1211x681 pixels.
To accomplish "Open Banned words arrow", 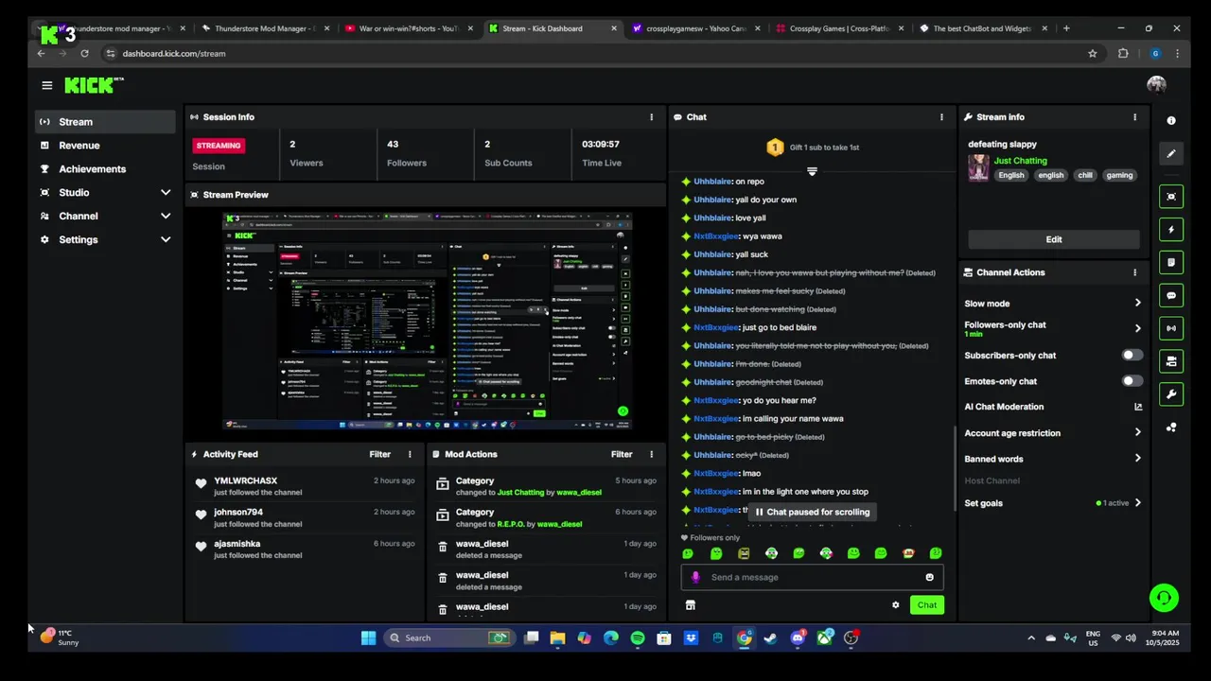I will pyautogui.click(x=1137, y=459).
